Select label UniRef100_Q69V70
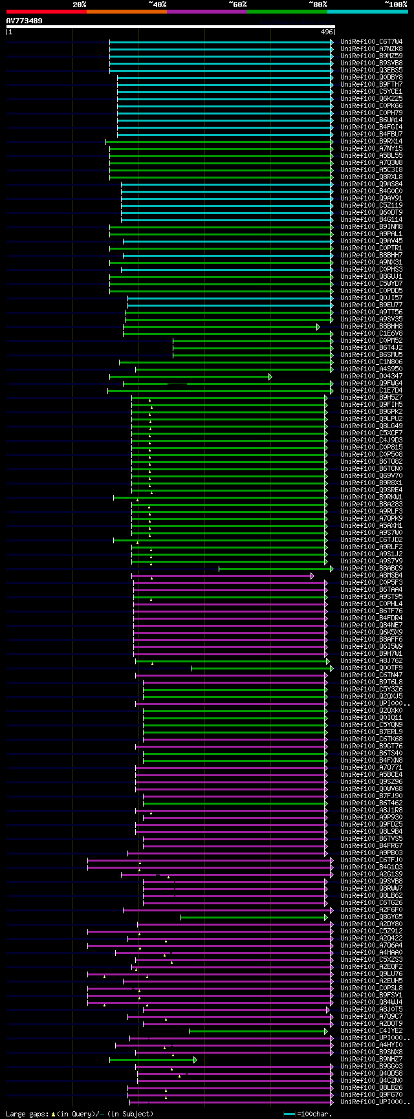 (x=371, y=476)
